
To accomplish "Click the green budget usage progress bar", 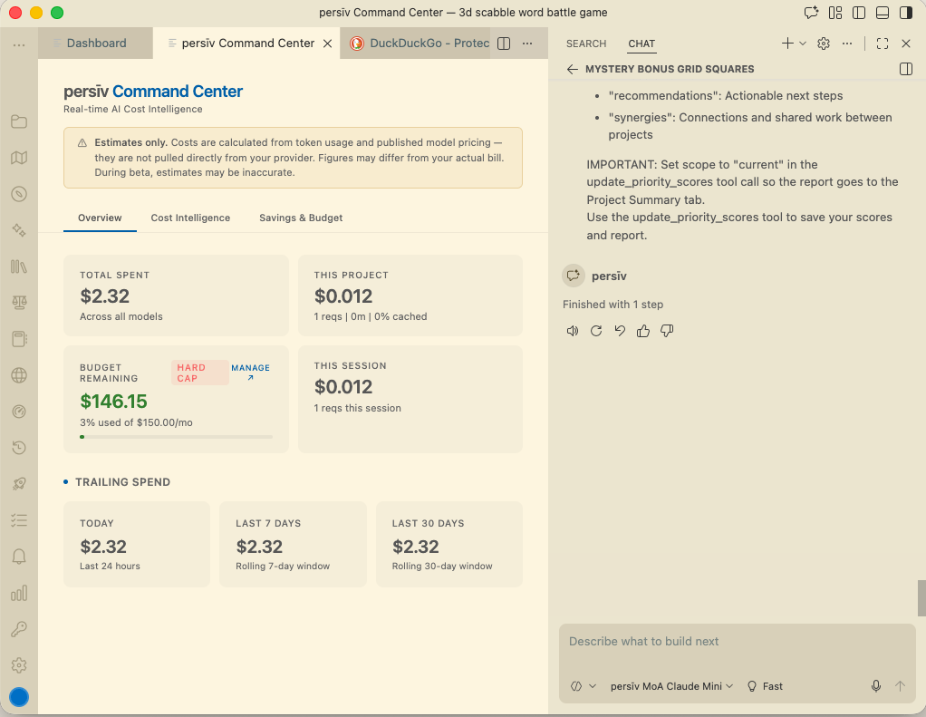I will 176,437.
